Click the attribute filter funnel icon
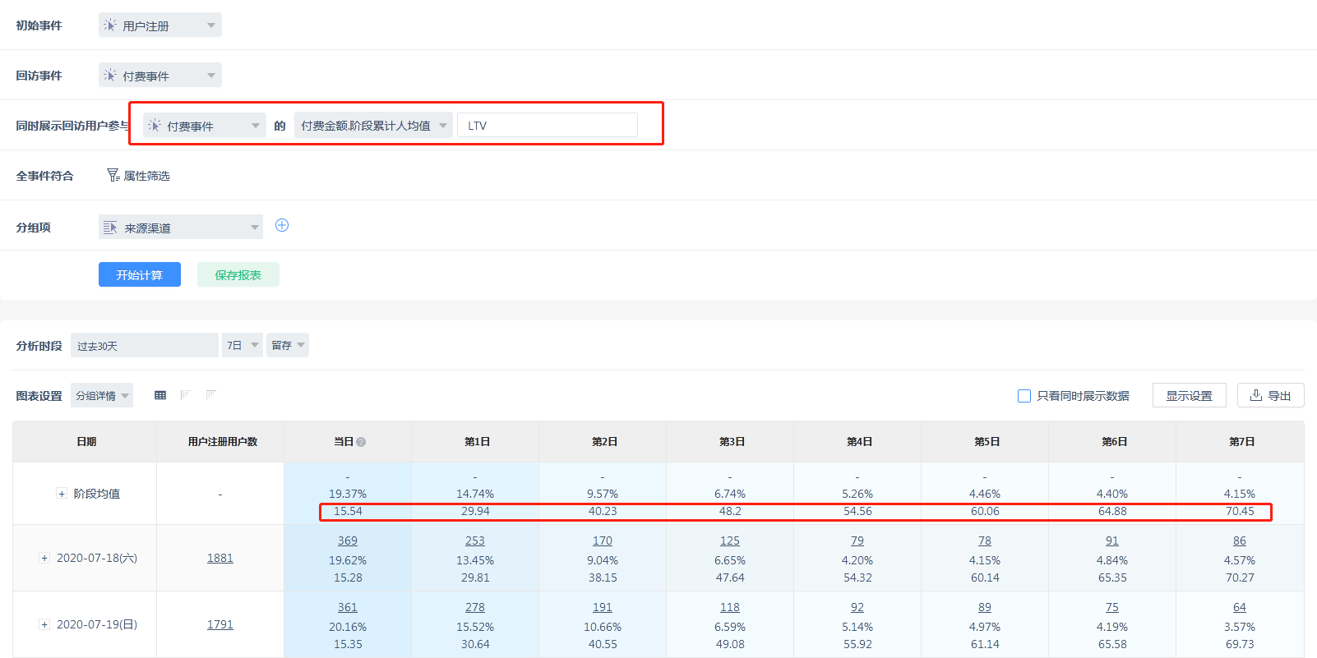The image size is (1317, 658). 113,175
